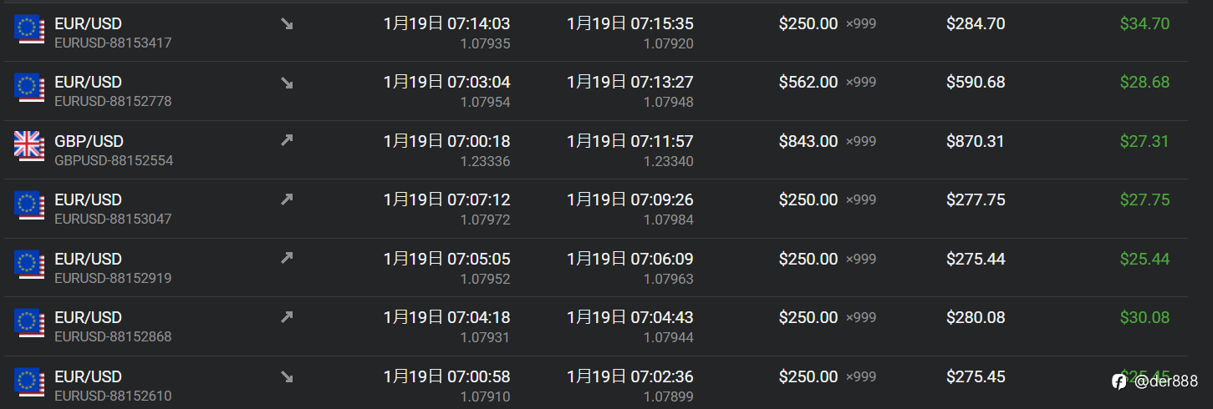Click the down arrow for trade EURUSD-88152610
Image resolution: width=1213 pixels, height=409 pixels.
pos(287,376)
